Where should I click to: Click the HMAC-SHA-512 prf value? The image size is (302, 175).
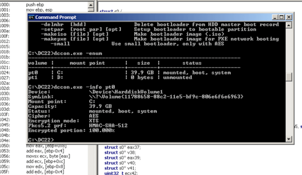[x=108, y=126]
